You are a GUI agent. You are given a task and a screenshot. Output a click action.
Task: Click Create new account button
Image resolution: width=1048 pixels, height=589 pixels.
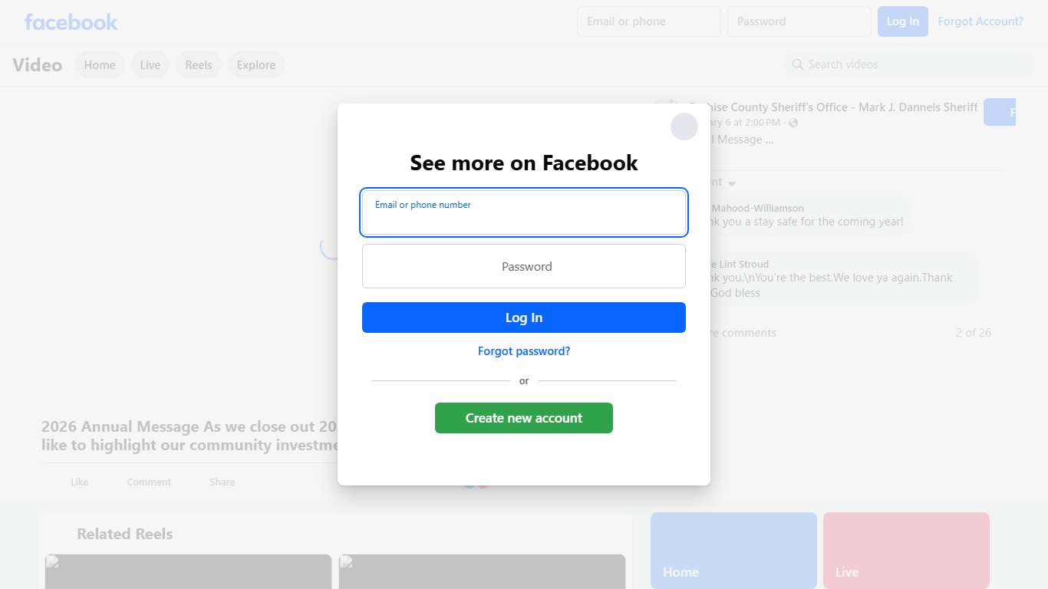point(524,418)
